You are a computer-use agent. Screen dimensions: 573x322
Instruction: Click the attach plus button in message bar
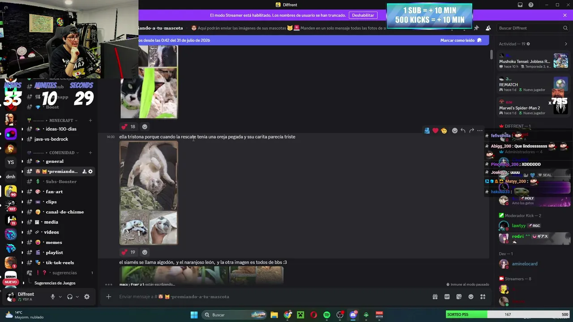click(x=108, y=297)
